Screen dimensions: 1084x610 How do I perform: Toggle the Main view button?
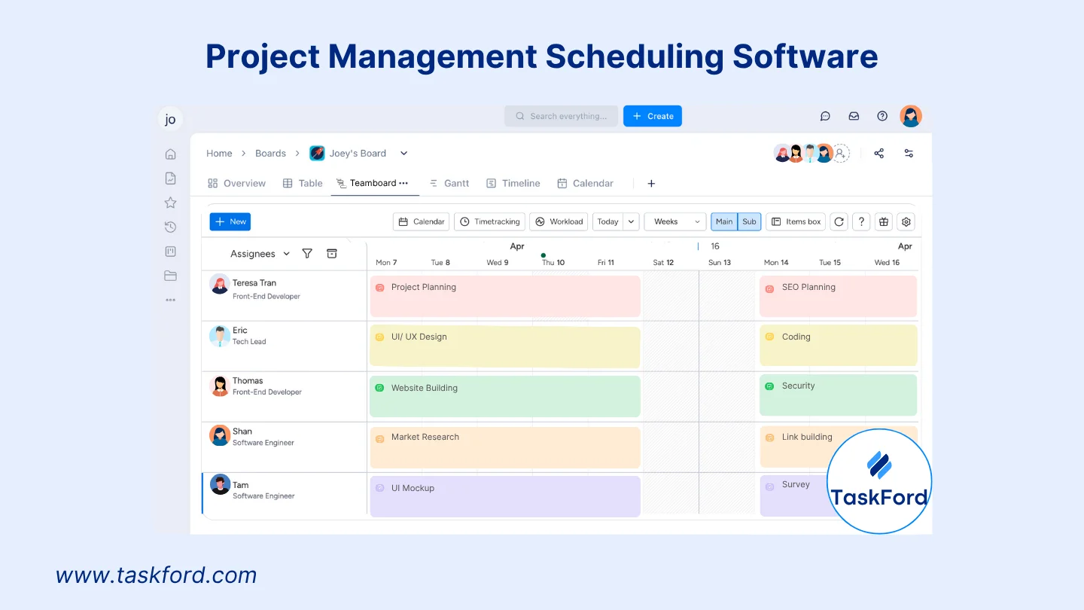click(724, 222)
